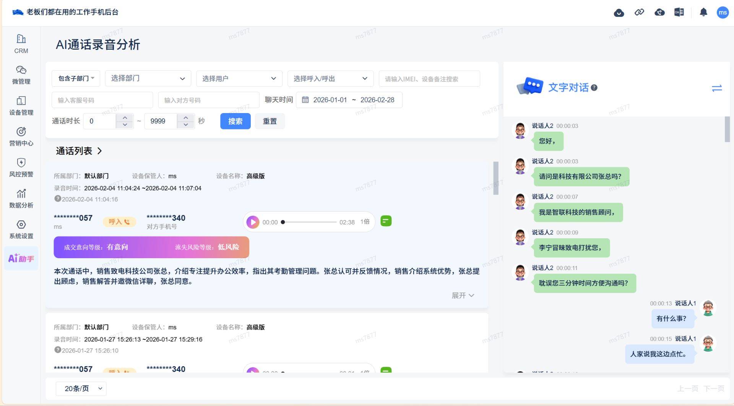Click the help icon next to 文字对话

(x=594, y=88)
